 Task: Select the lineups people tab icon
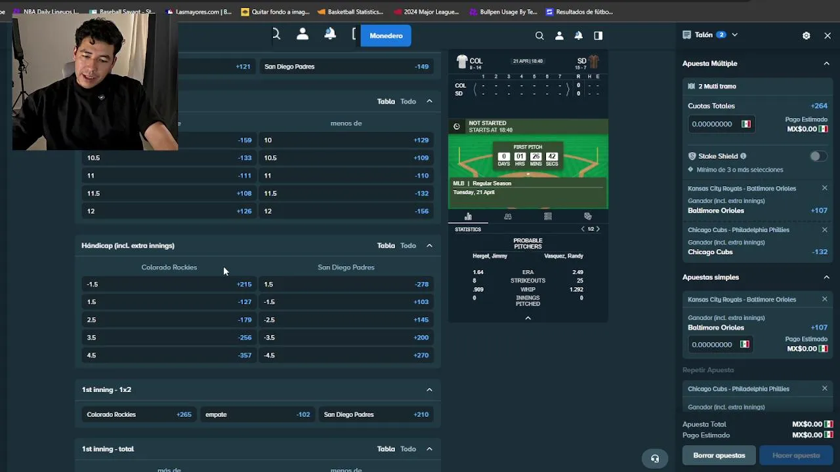coord(508,216)
